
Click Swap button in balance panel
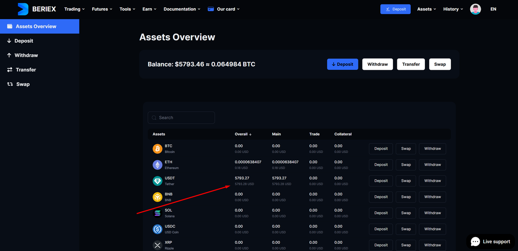pos(440,64)
